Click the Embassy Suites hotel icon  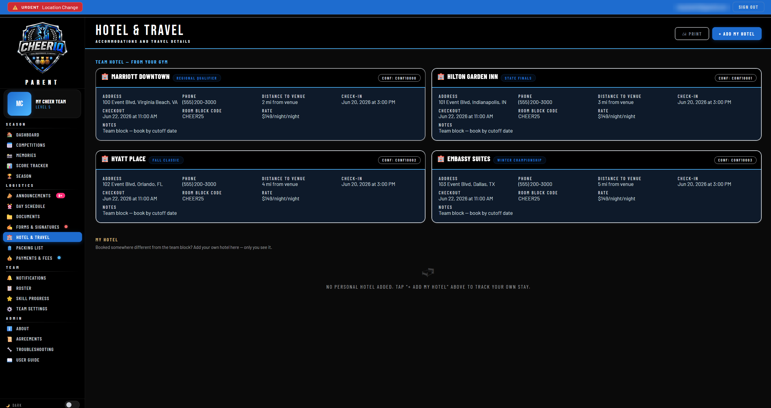click(x=441, y=159)
